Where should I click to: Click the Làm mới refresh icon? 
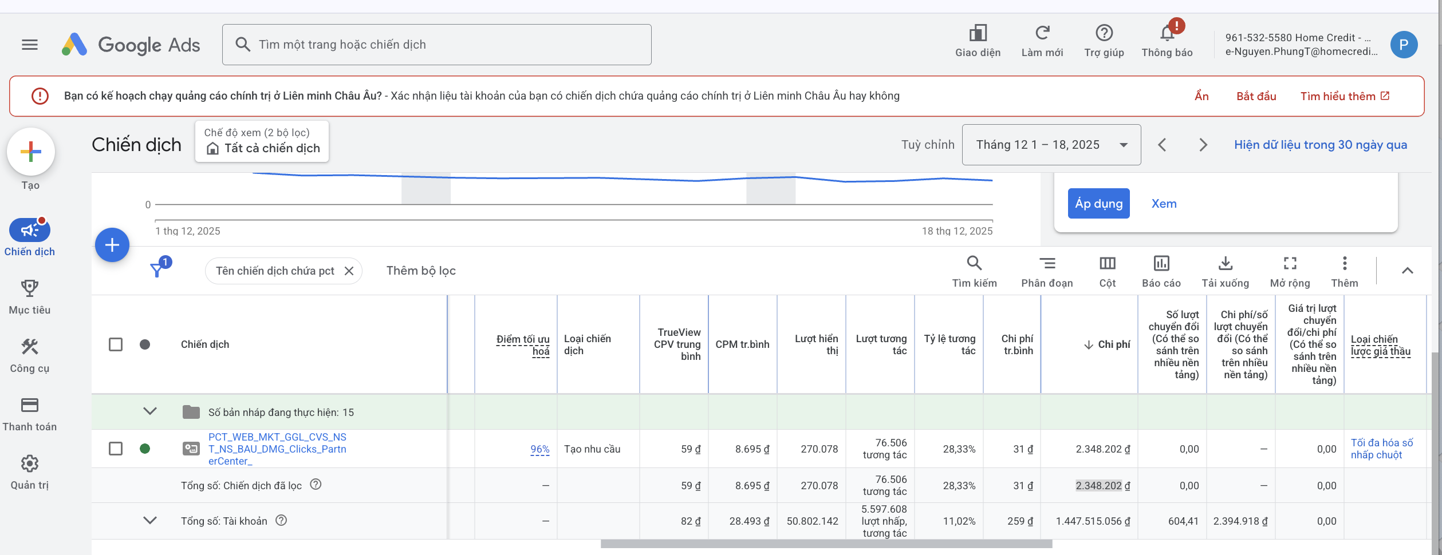(x=1042, y=33)
